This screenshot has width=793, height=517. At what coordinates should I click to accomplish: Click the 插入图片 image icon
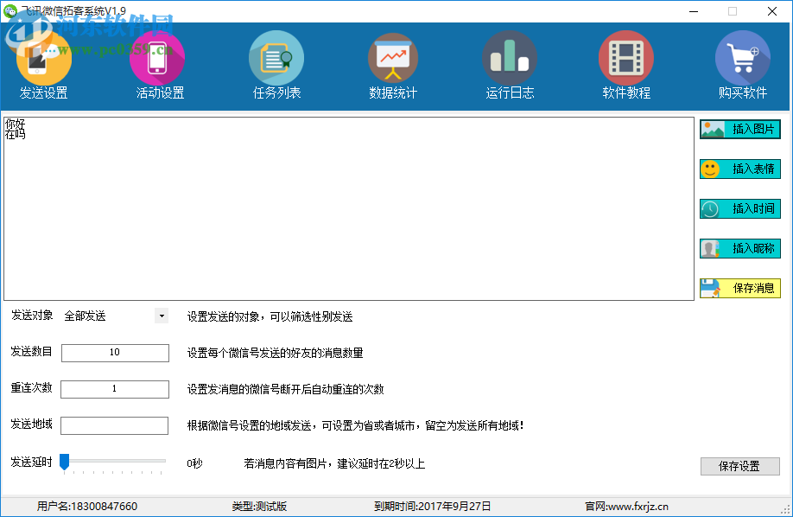(739, 129)
